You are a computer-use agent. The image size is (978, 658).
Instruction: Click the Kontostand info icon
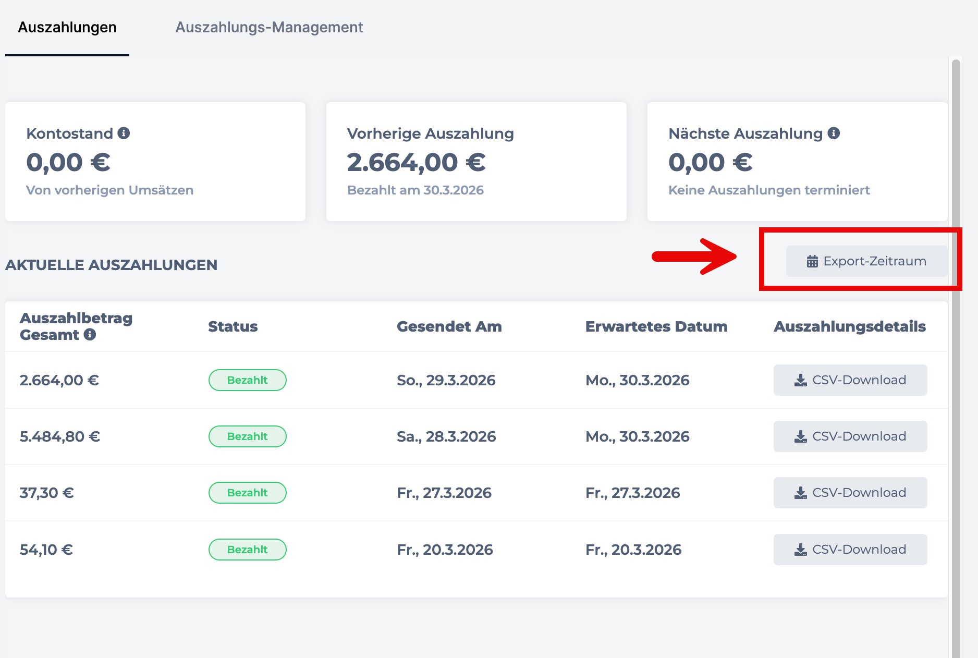[124, 133]
